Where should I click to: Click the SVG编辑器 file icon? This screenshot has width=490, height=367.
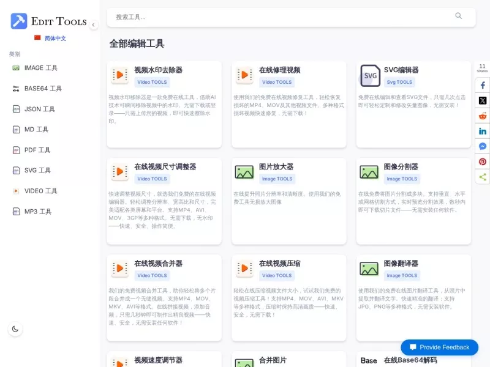click(x=370, y=75)
